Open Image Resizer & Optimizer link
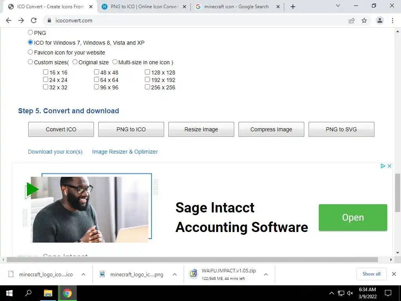 coord(125,152)
